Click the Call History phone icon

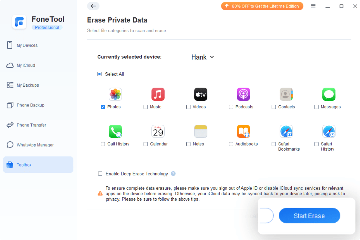coord(115,131)
